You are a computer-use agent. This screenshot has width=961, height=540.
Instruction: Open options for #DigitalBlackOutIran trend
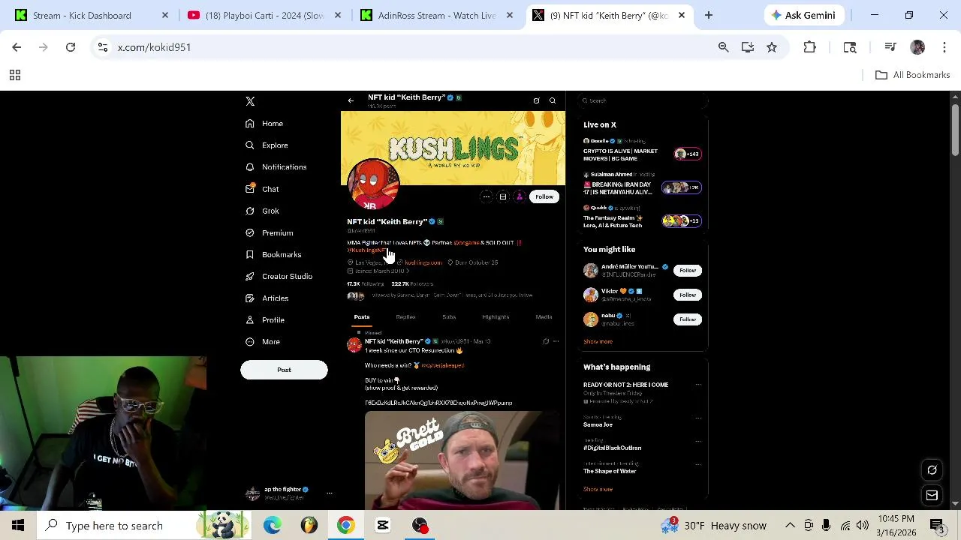[x=698, y=441]
